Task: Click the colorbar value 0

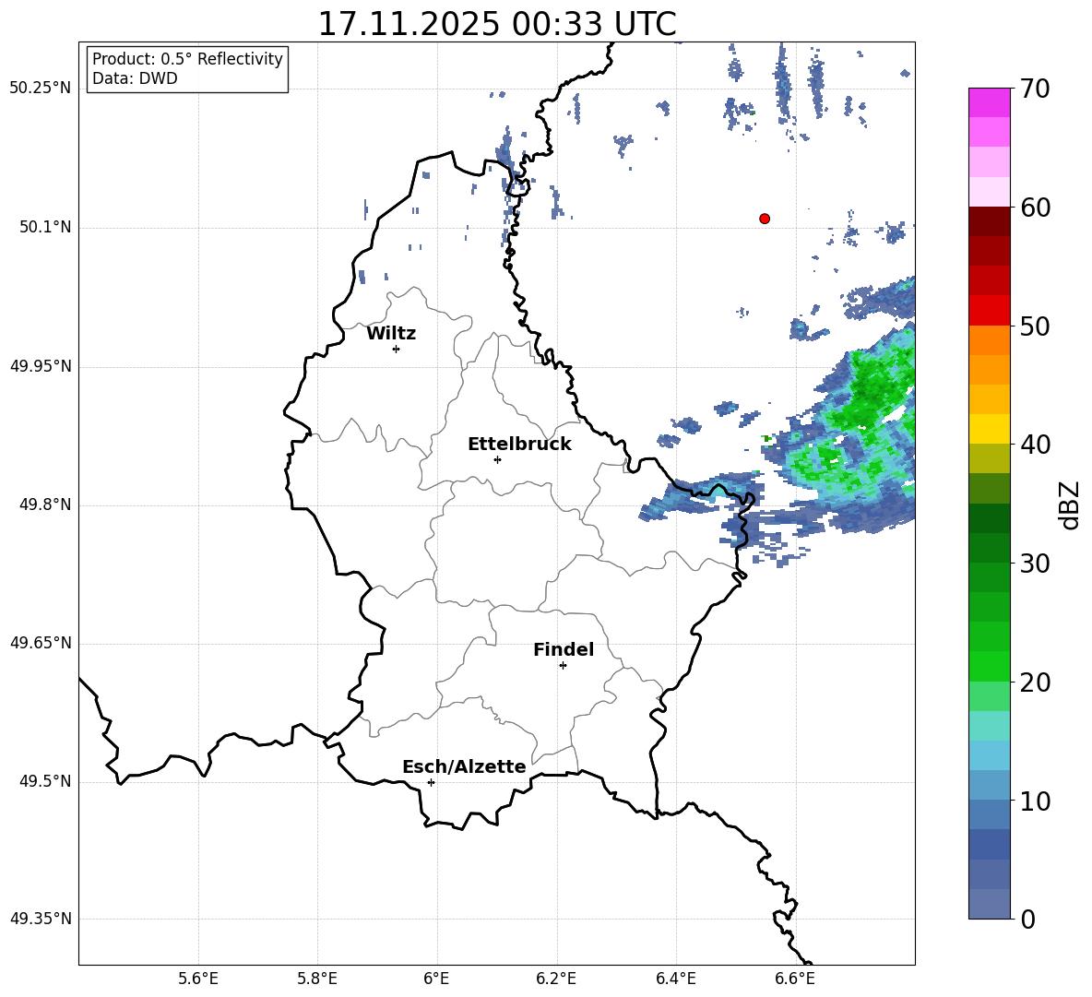Action: (1027, 919)
